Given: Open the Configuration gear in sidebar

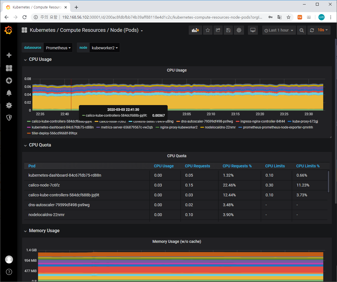Looking at the screenshot, I should click(x=9, y=105).
